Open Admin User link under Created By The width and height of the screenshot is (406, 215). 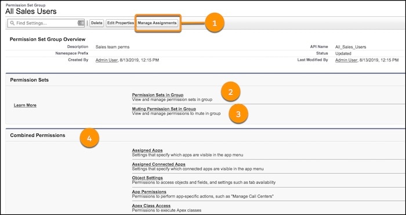[107, 60]
